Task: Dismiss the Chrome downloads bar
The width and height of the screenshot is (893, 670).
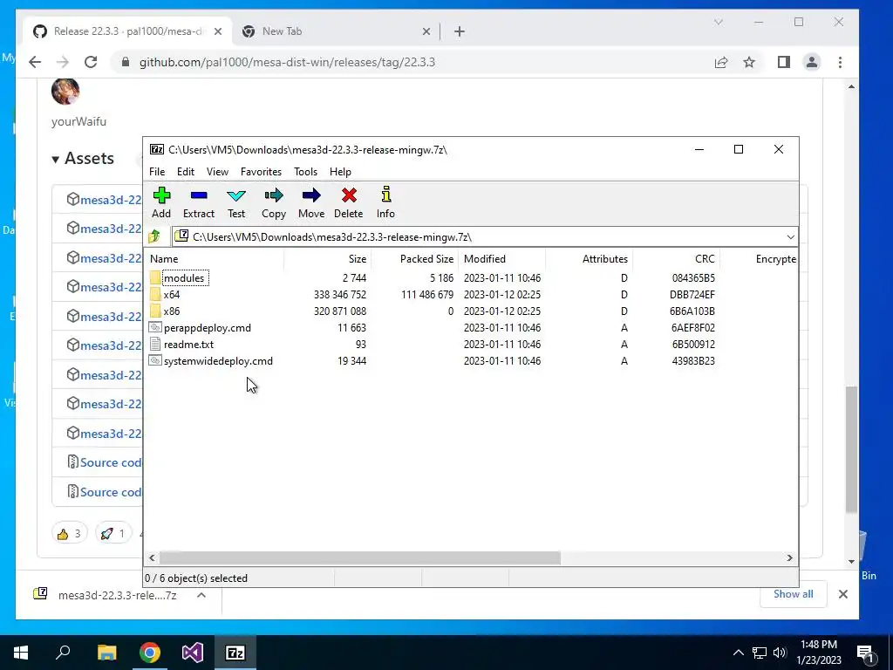Action: pos(843,594)
